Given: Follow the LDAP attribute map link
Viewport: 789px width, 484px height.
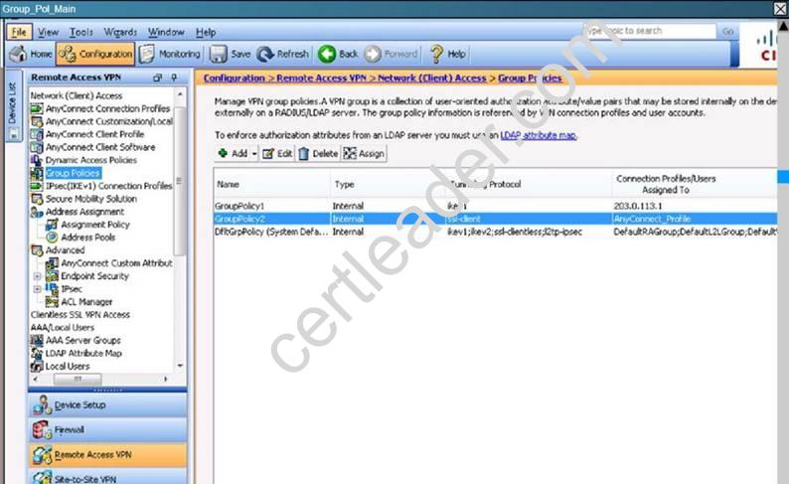Looking at the screenshot, I should (x=539, y=135).
